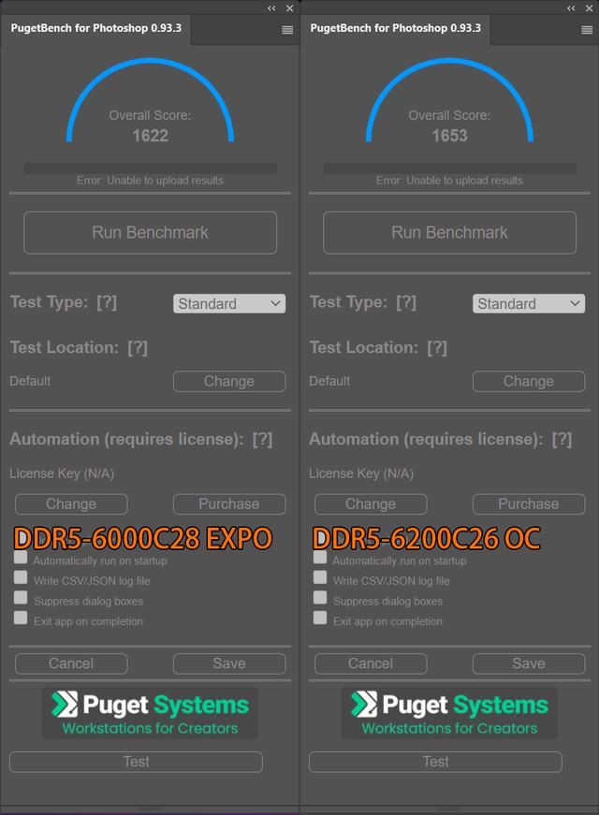Close the left PugetBench panel
This screenshot has height=815, width=599.
pos(289,8)
